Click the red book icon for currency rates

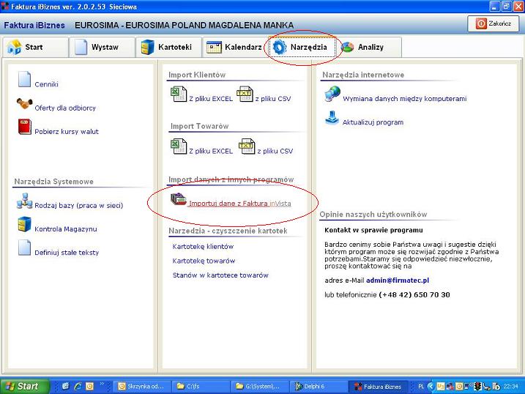tap(24, 127)
